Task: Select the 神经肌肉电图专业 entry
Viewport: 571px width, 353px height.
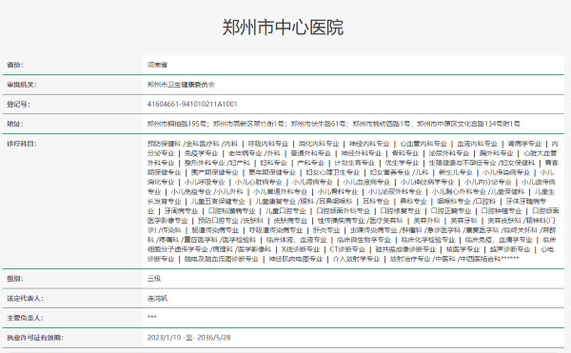Action: pyautogui.click(x=296, y=259)
